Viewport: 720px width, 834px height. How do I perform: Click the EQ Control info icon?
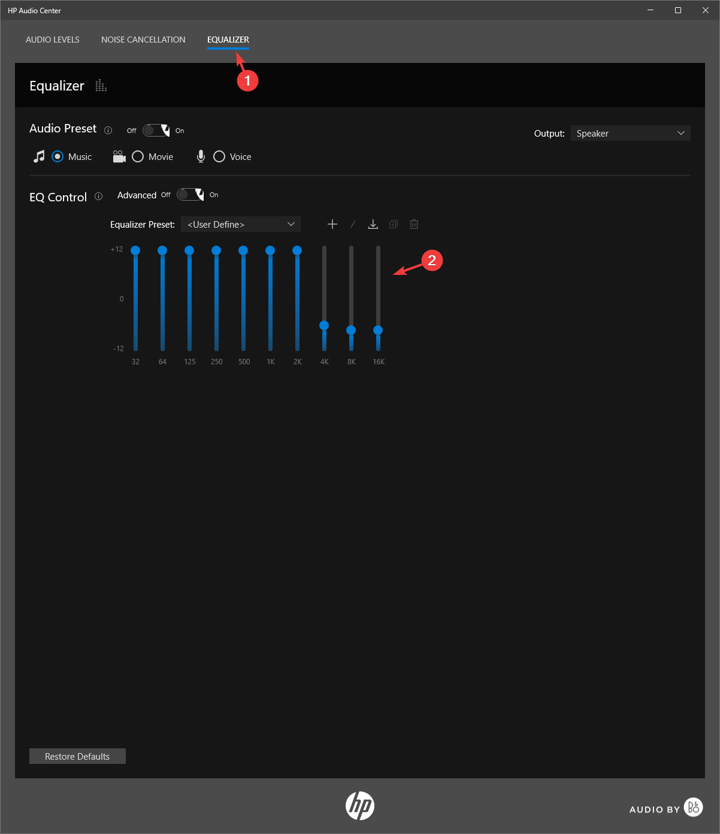[x=99, y=197]
